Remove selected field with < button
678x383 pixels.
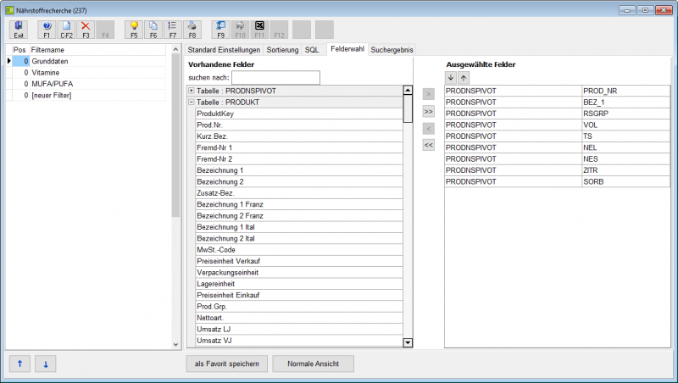pos(429,129)
